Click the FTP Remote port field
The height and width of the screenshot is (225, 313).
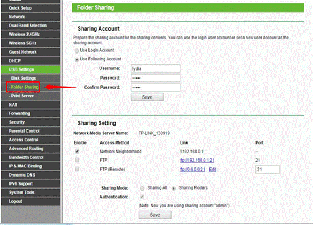coord(267,170)
